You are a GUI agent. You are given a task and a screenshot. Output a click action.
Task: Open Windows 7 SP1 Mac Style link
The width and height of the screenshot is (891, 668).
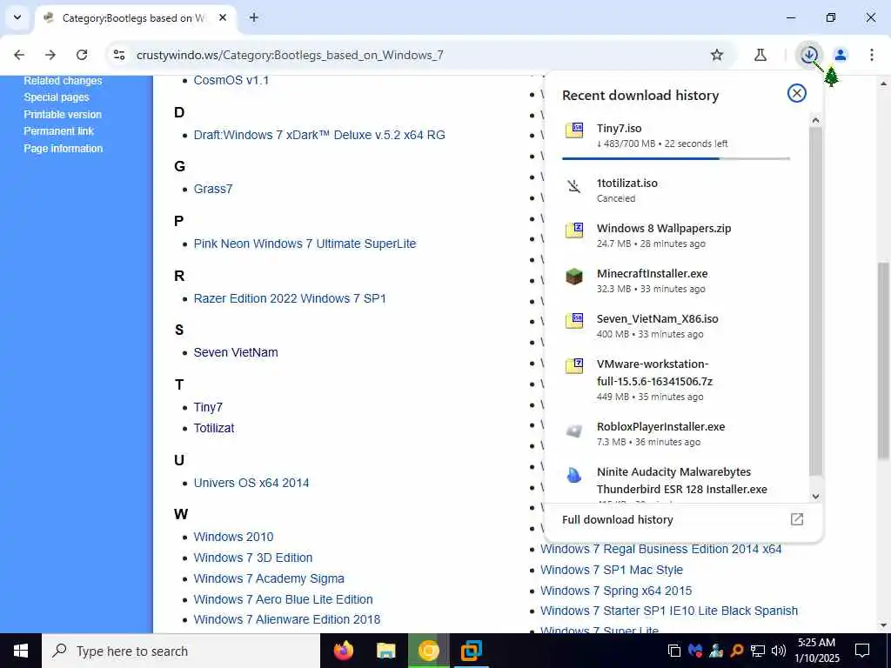point(612,570)
